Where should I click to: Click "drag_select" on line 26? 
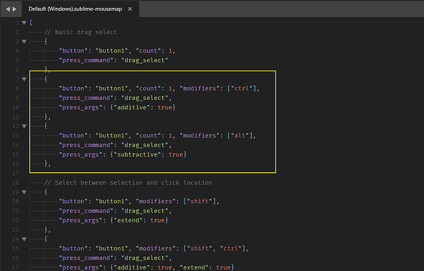pos(144,258)
